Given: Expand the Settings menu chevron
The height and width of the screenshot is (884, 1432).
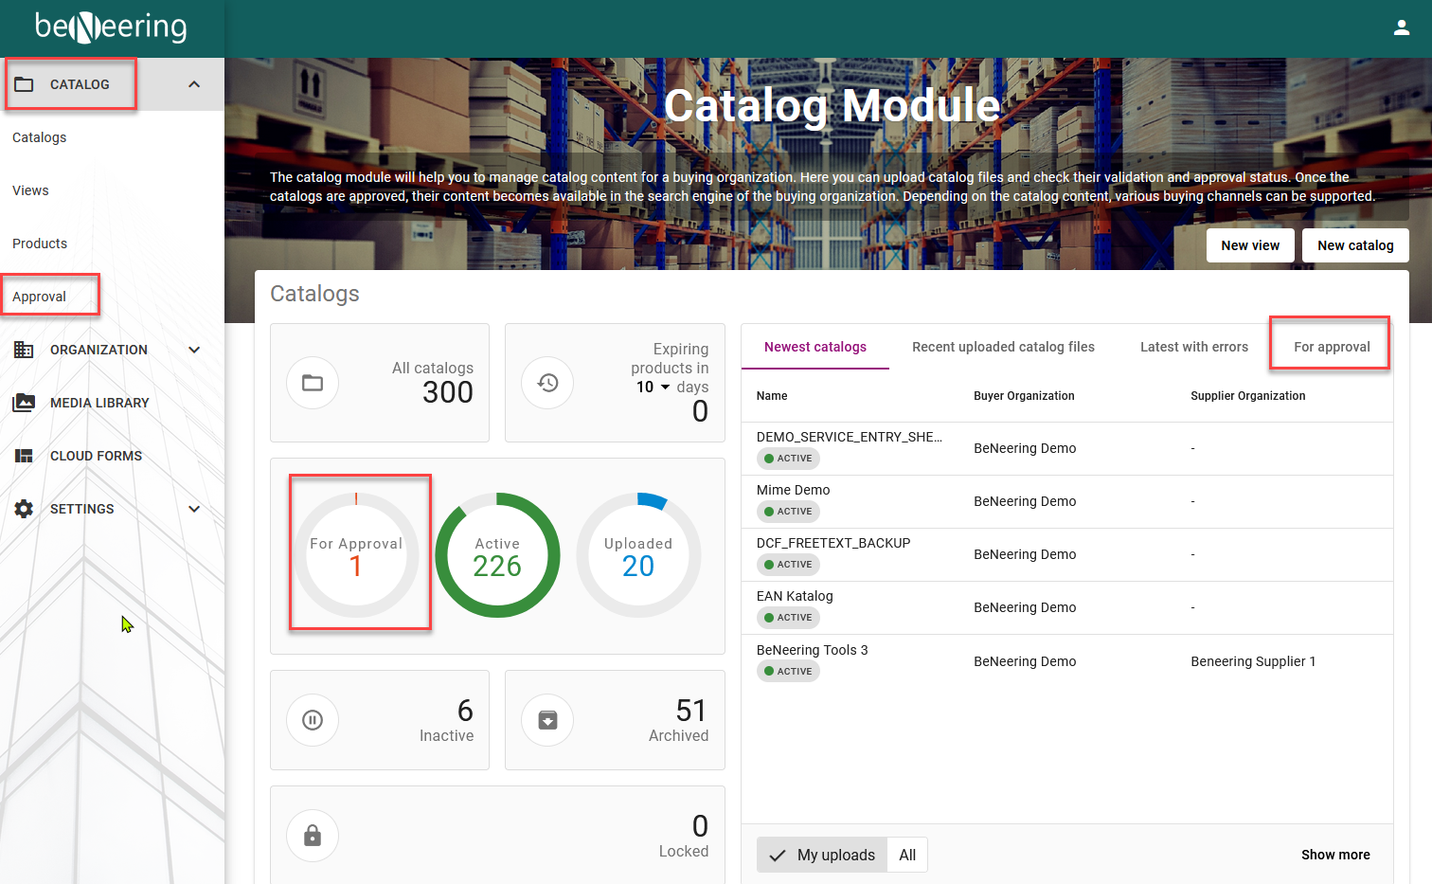Looking at the screenshot, I should point(194,509).
